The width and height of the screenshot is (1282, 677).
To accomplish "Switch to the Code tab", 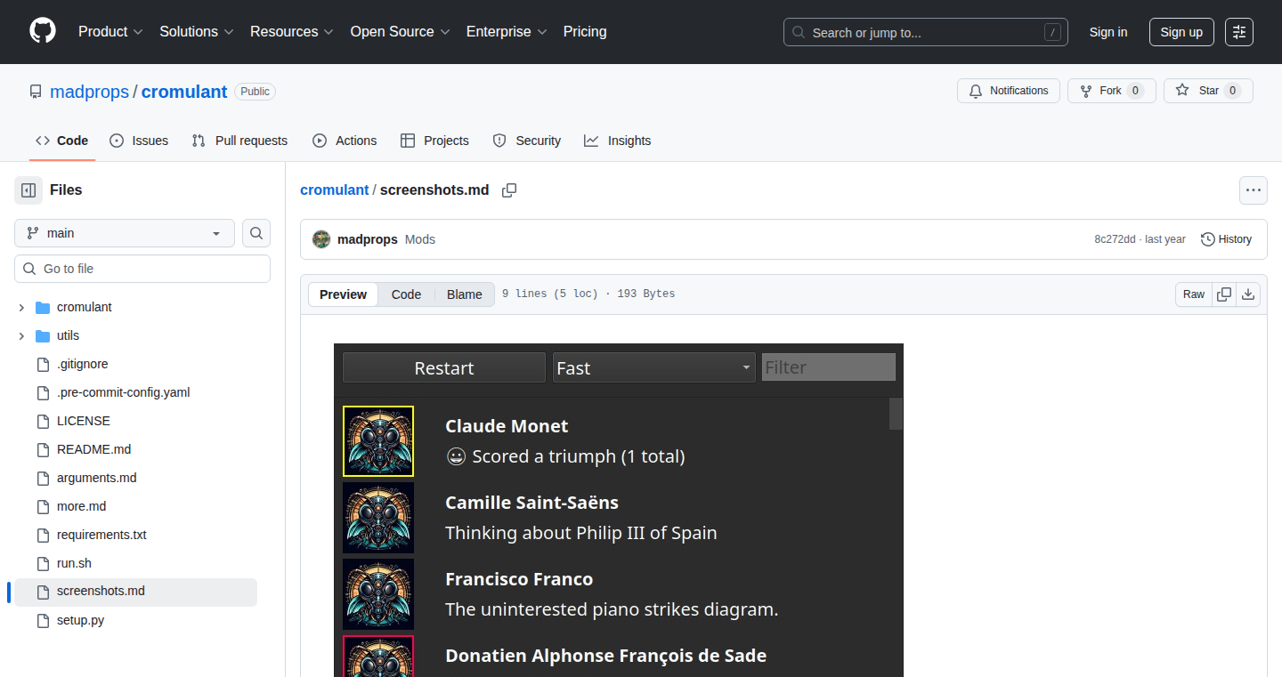I will pyautogui.click(x=61, y=141).
